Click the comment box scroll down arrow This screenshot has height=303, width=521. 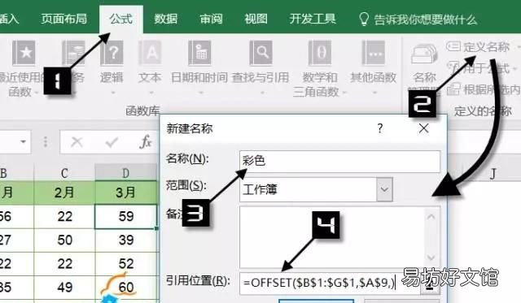point(431,258)
